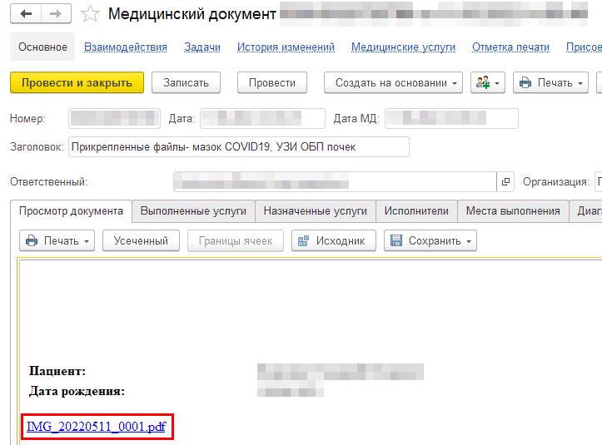The width and height of the screenshot is (602, 445).
Task: Open the green user group icon menu
Action: click(487, 82)
